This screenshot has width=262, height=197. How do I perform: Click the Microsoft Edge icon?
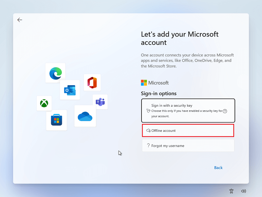tap(55, 73)
